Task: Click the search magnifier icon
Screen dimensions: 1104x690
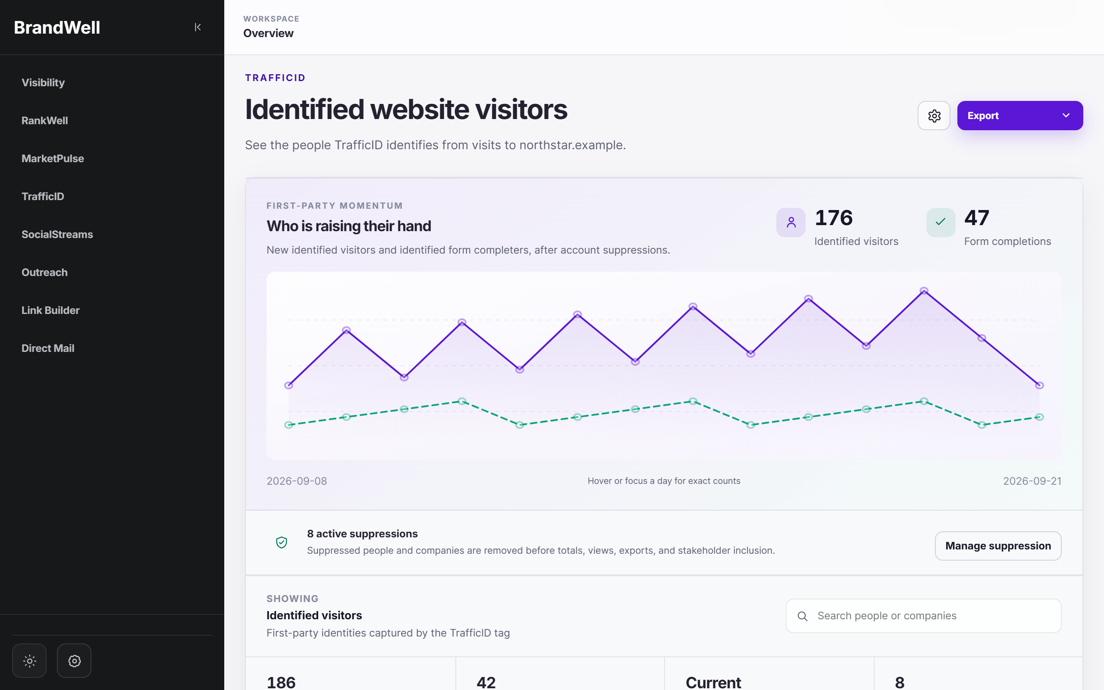Action: point(803,616)
